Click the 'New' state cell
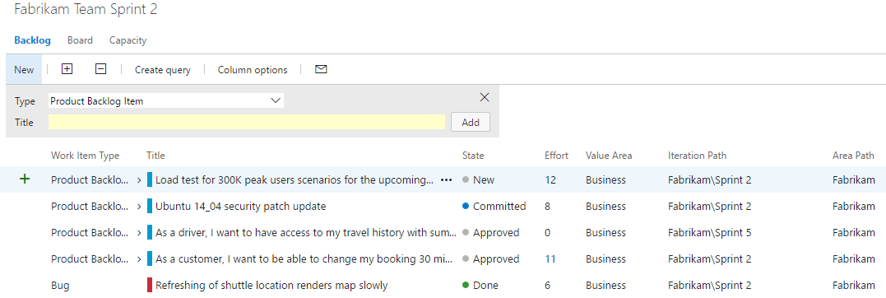The width and height of the screenshot is (886, 298). click(484, 179)
